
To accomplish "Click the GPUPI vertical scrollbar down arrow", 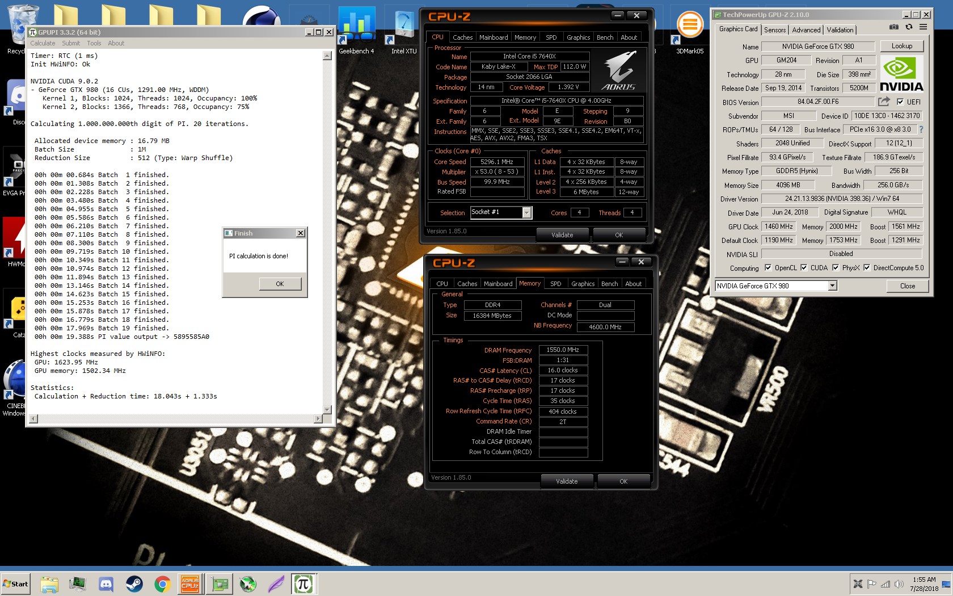I will (327, 409).
